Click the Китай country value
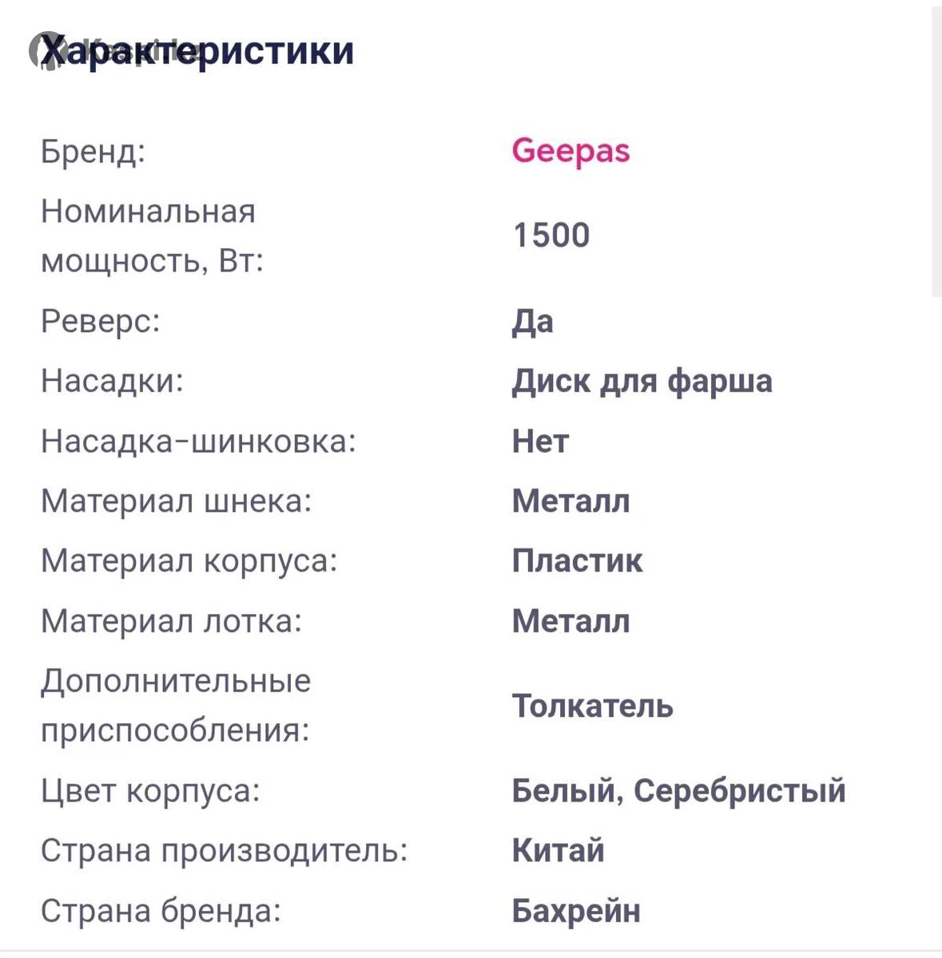Image resolution: width=942 pixels, height=958 pixels. pyautogui.click(x=558, y=850)
